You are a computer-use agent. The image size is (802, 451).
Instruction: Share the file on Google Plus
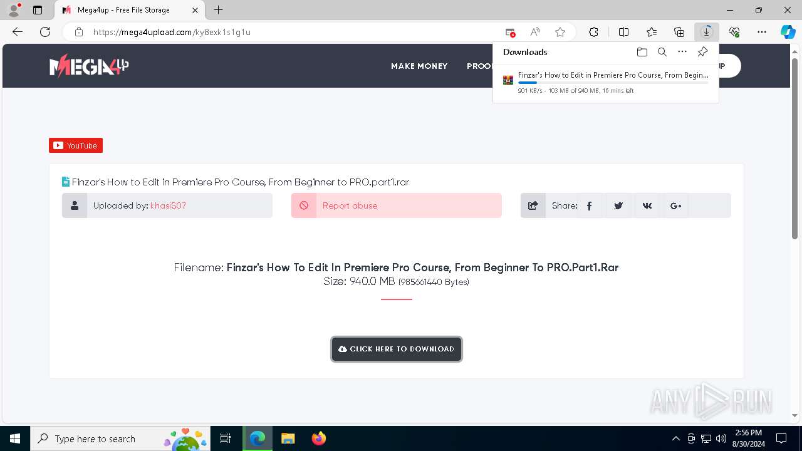pos(675,205)
